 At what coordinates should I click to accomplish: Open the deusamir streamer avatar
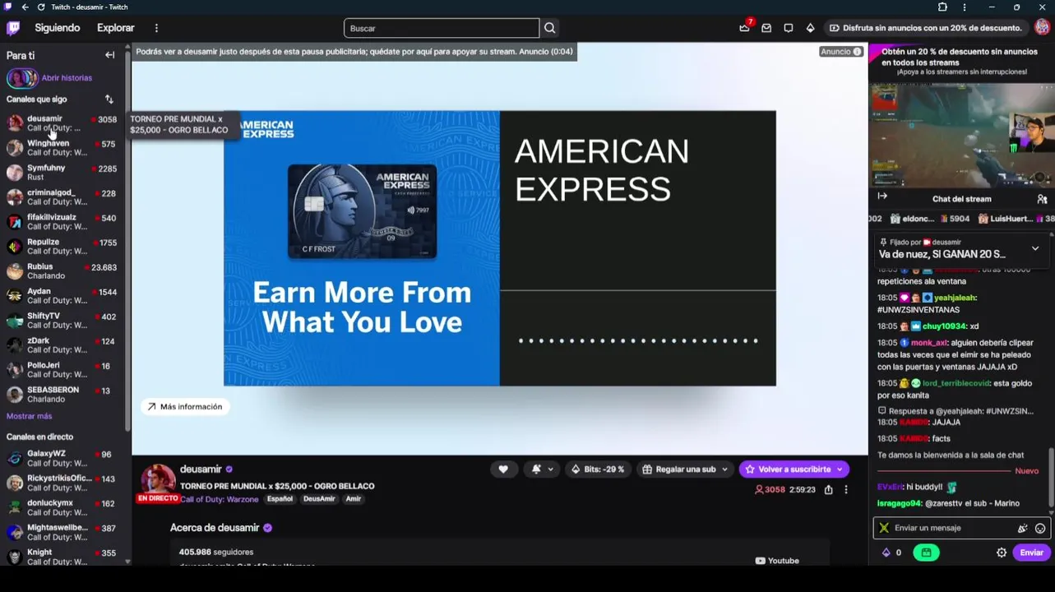(x=158, y=479)
